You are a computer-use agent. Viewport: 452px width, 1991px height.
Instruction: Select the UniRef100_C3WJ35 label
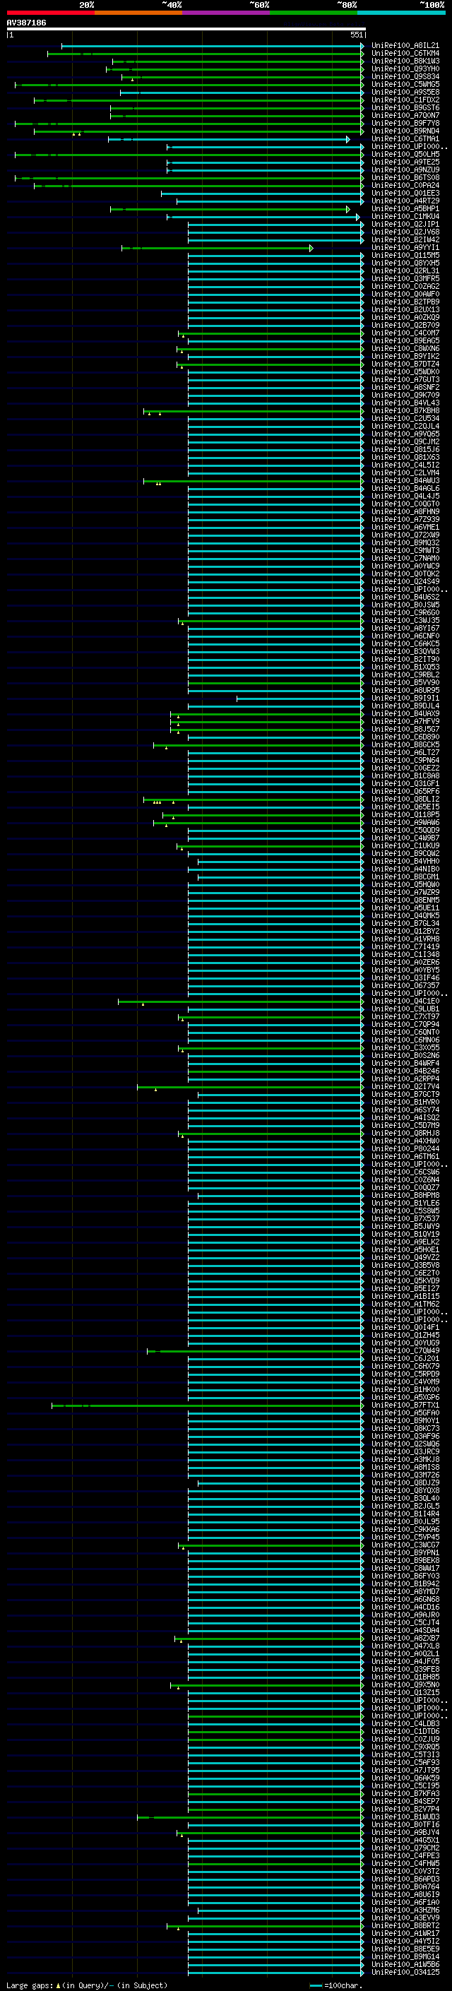(x=405, y=621)
